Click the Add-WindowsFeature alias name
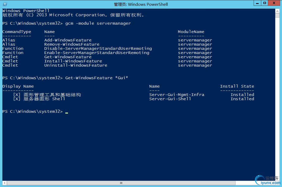This screenshot has width=282, height=187. (68, 40)
